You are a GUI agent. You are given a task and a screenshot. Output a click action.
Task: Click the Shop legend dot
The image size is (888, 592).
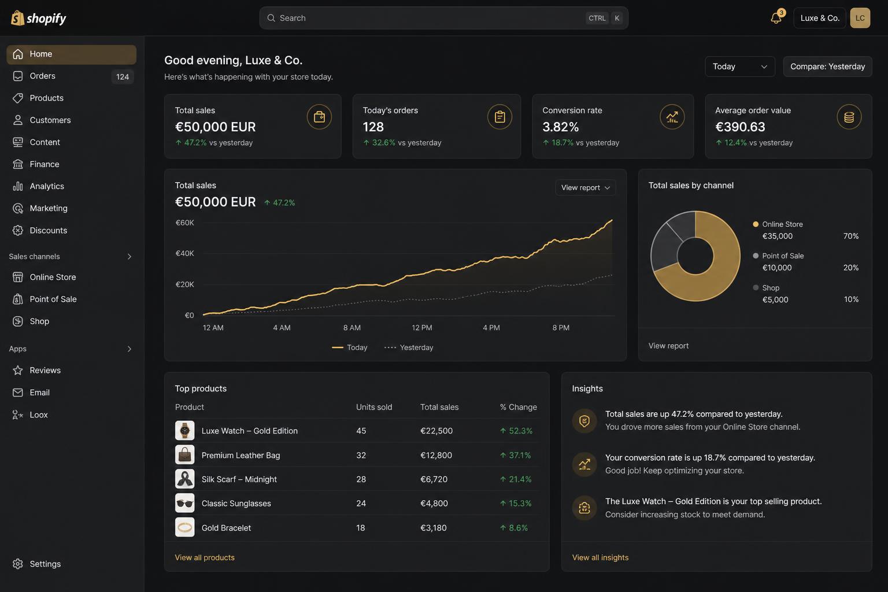(x=756, y=287)
